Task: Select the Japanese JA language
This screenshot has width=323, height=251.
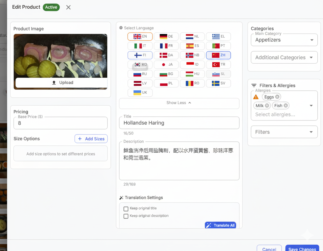Action: [x=166, y=64]
